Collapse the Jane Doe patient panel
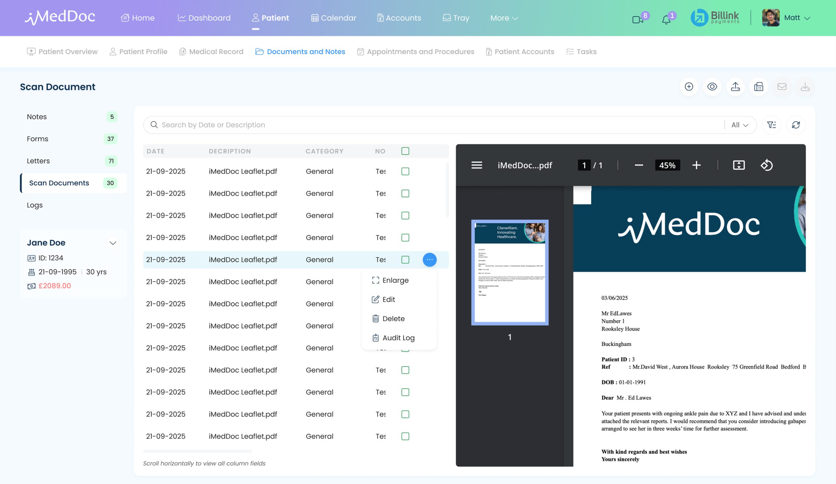The width and height of the screenshot is (836, 484). (x=113, y=243)
